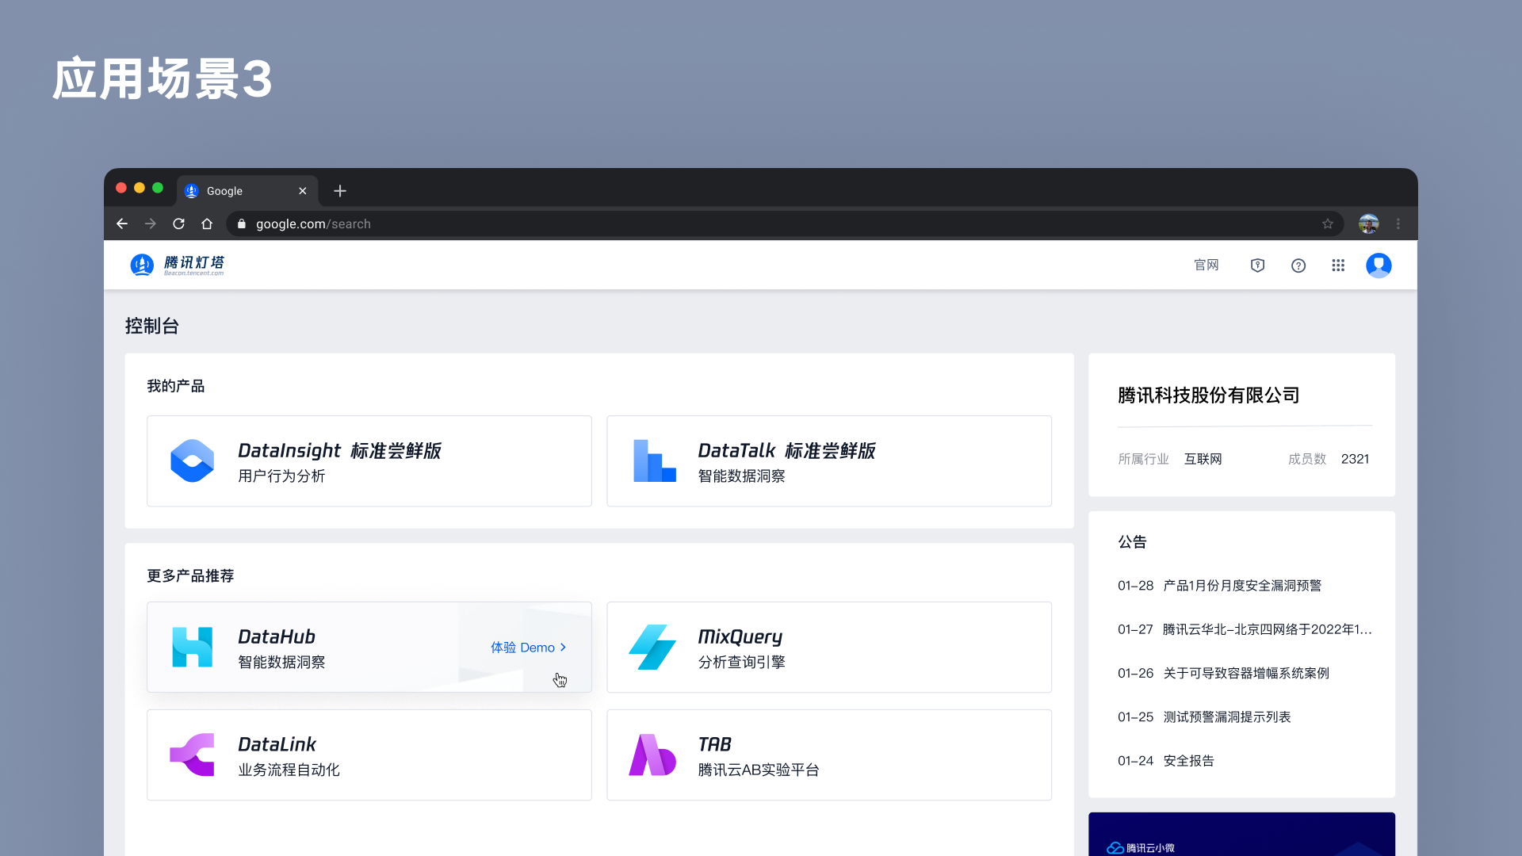Click the address bar google.com/search
The image size is (1522, 856).
[x=785, y=224]
